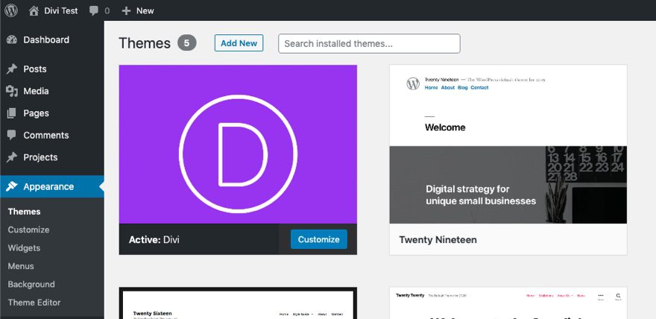Image resolution: width=656 pixels, height=319 pixels.
Task: Click the WordPress logo icon
Action: 11,11
